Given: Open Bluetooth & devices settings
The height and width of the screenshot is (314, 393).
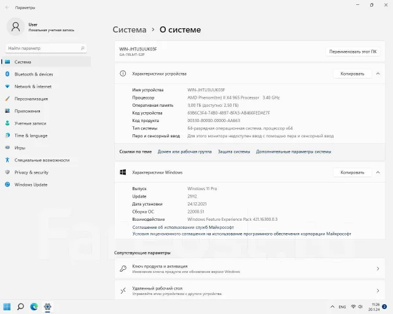Looking at the screenshot, I should [x=46, y=74].
